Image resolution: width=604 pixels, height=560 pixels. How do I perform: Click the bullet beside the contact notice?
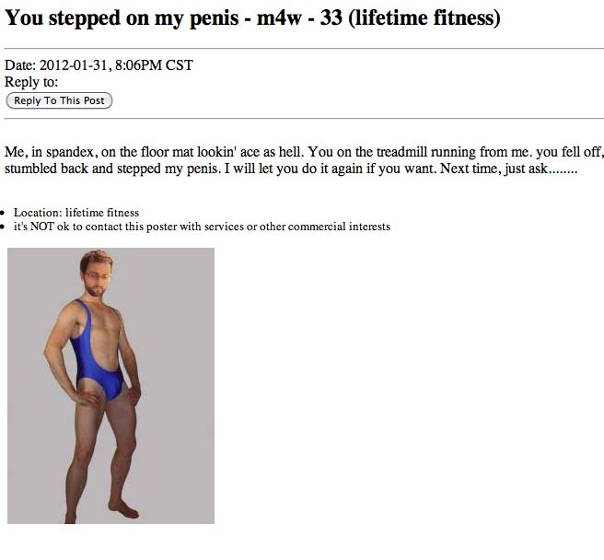(5, 227)
